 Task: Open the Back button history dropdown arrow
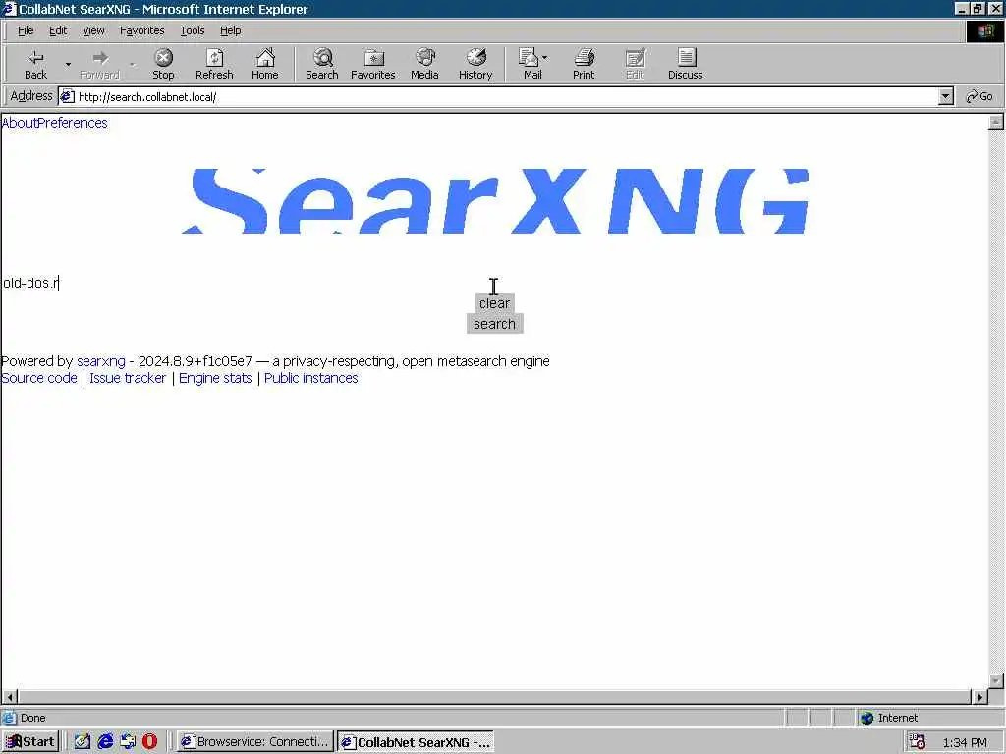tap(68, 64)
